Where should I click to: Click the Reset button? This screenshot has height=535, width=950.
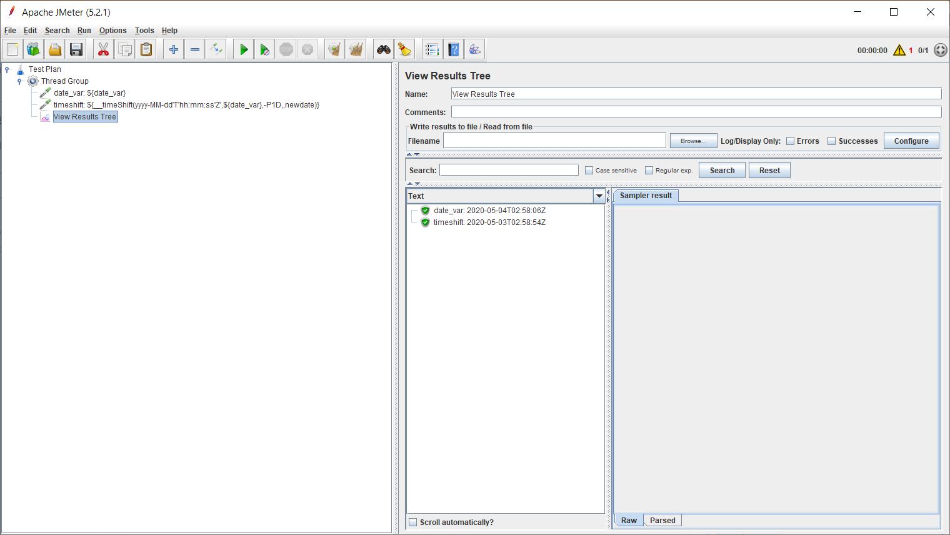(x=769, y=171)
